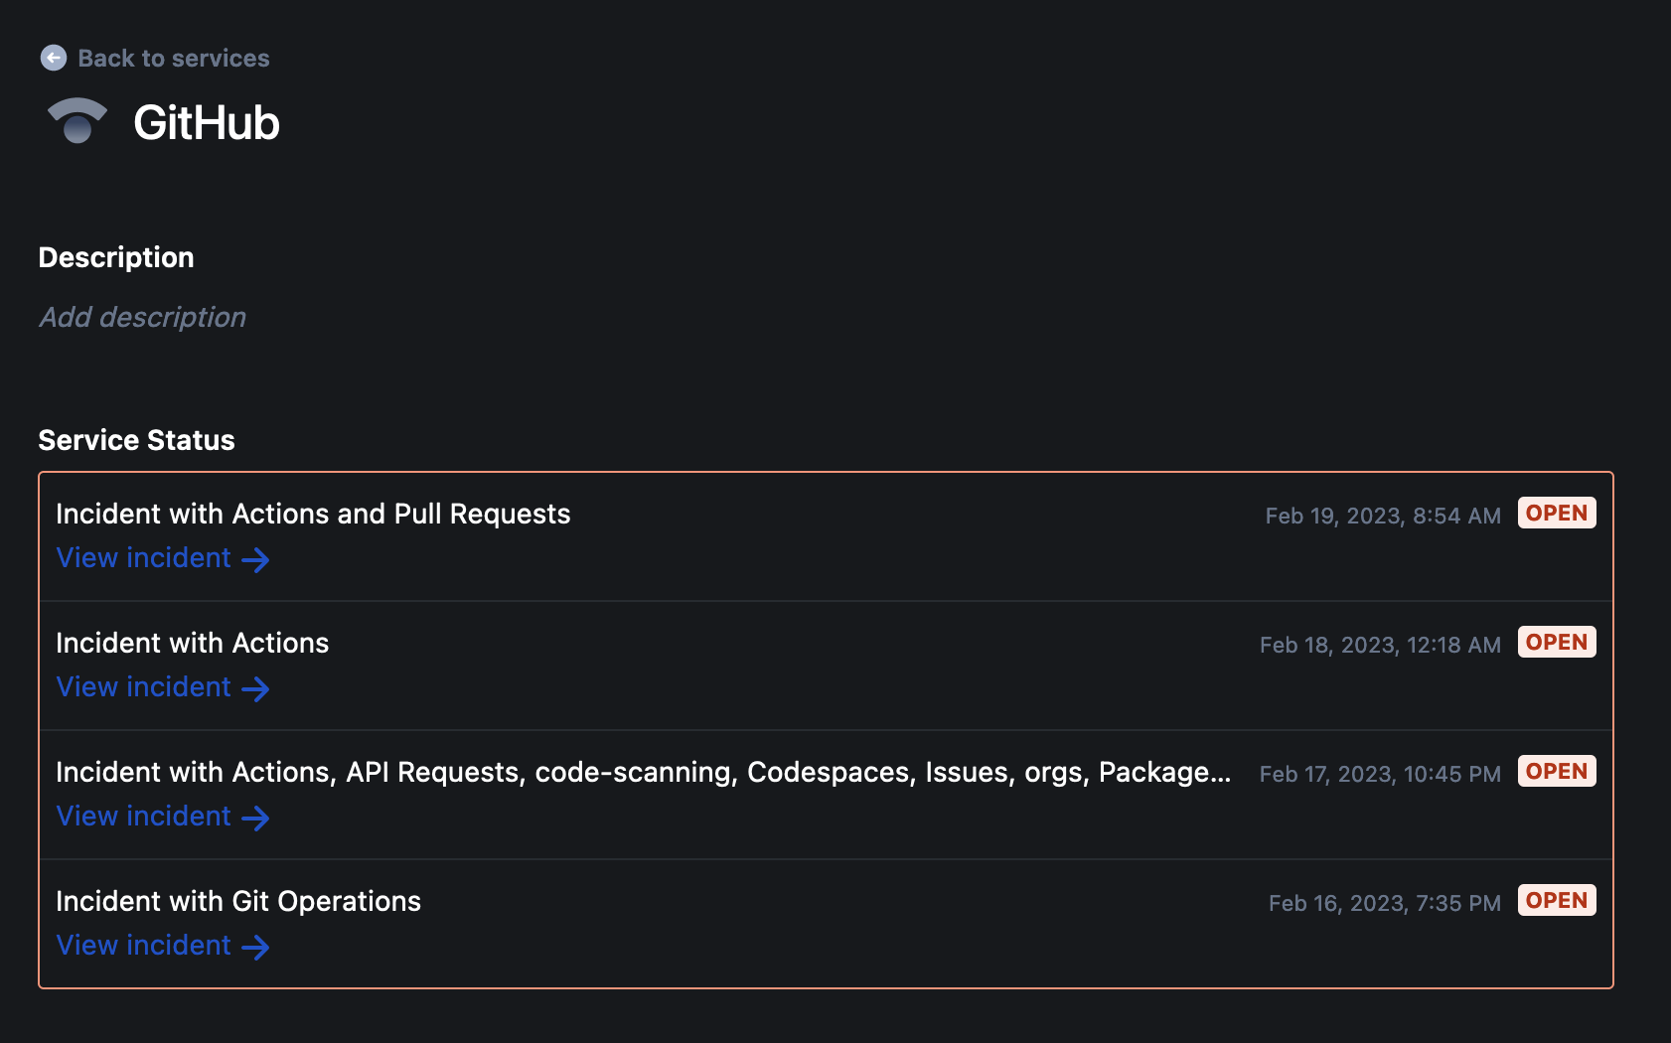Go back via 'Back to services' text
This screenshot has height=1043, width=1671.
pos(174,59)
